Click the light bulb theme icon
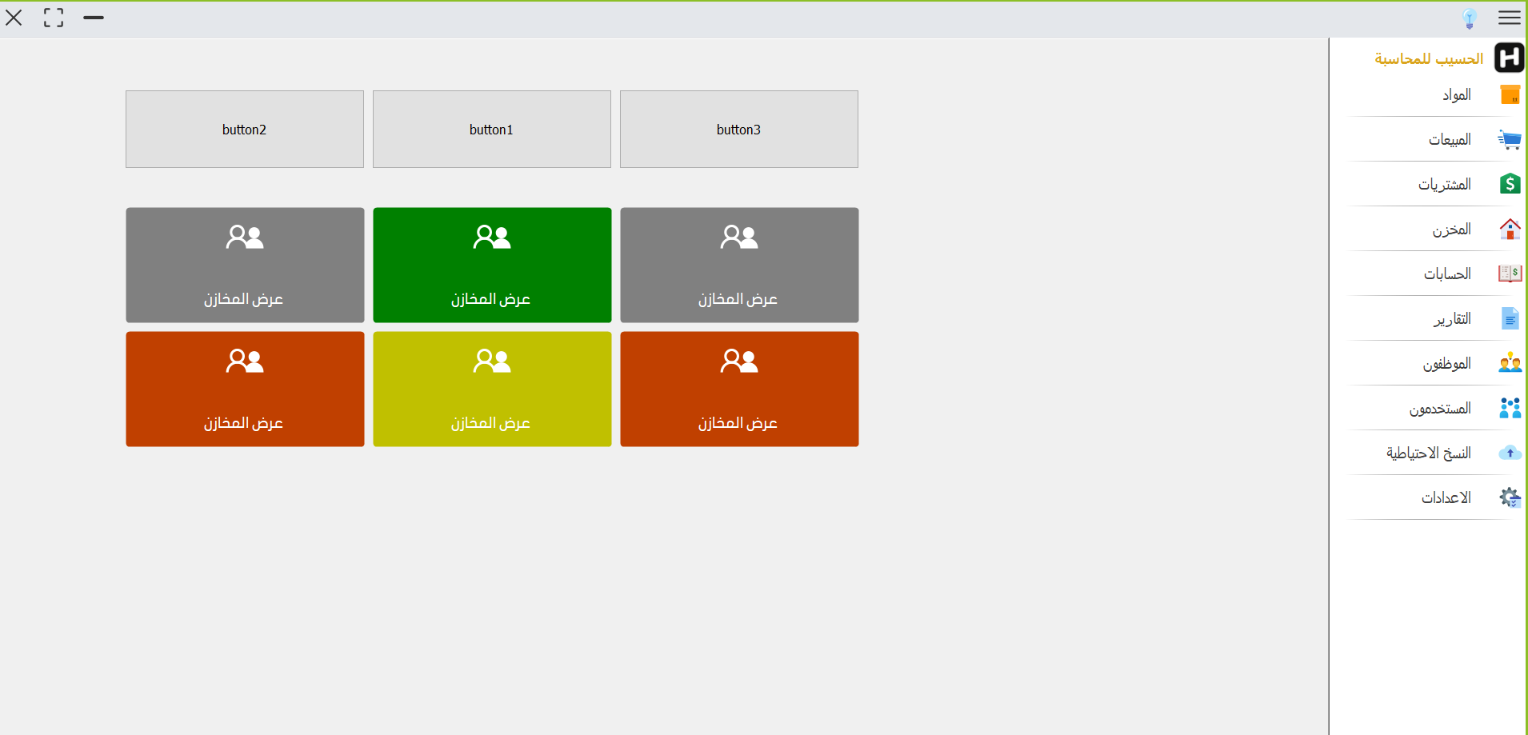The height and width of the screenshot is (735, 1528). point(1470,18)
